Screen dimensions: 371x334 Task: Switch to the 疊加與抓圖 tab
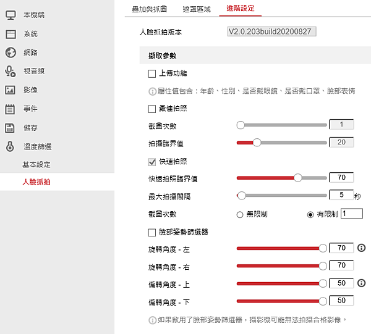point(150,9)
